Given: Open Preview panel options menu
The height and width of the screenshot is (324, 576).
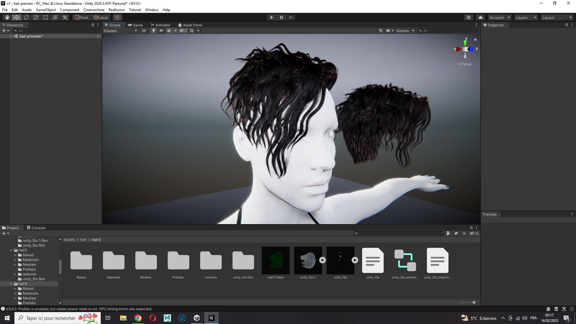Looking at the screenshot, I should [x=572, y=214].
